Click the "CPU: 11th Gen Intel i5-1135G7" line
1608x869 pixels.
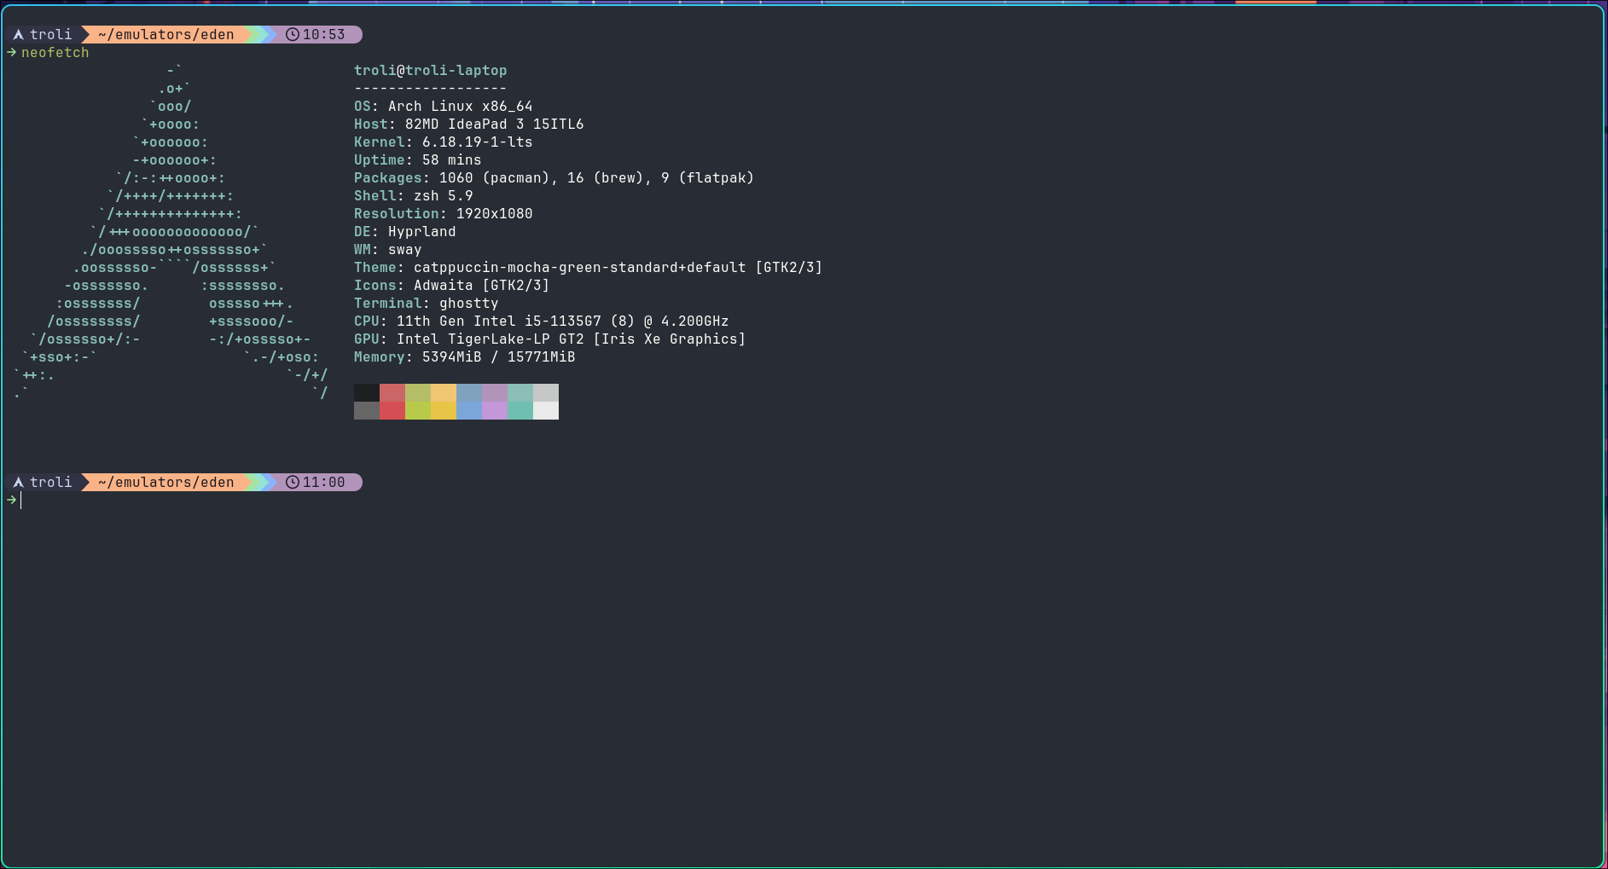[542, 322]
